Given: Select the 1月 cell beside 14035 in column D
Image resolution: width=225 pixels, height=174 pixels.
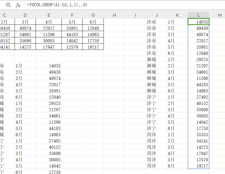Looking at the screenshot, I should click(25, 66).
